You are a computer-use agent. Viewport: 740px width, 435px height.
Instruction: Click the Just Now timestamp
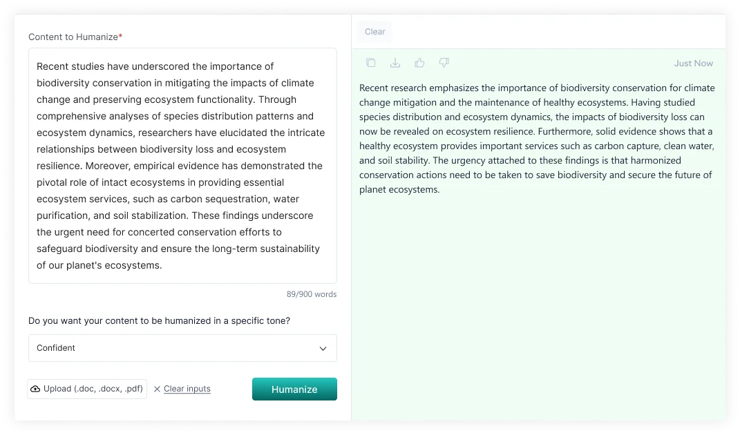coord(693,64)
